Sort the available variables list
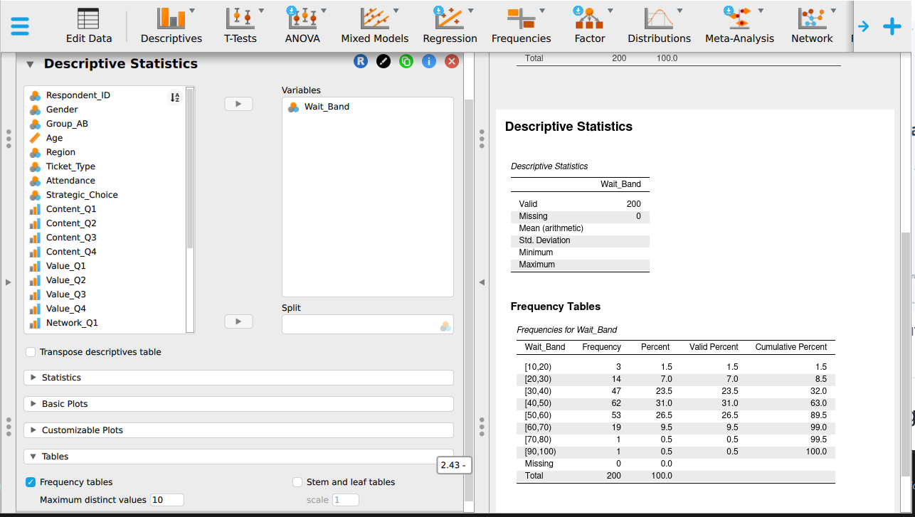The image size is (915, 517). point(174,97)
